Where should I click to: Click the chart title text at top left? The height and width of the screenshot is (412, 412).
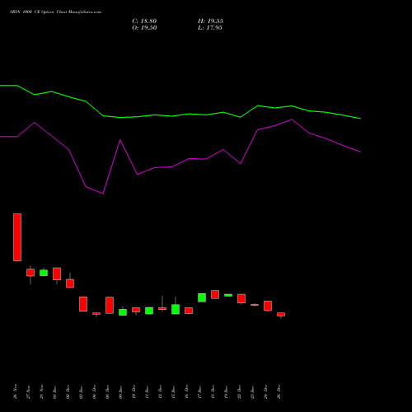point(55,12)
